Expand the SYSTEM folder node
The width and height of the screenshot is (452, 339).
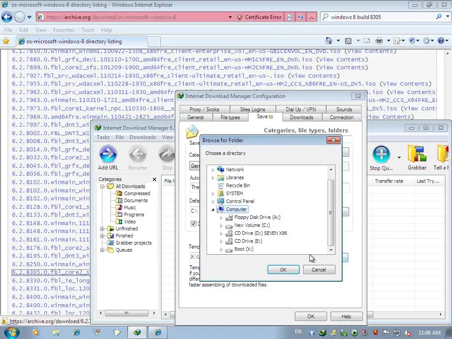[213, 194]
